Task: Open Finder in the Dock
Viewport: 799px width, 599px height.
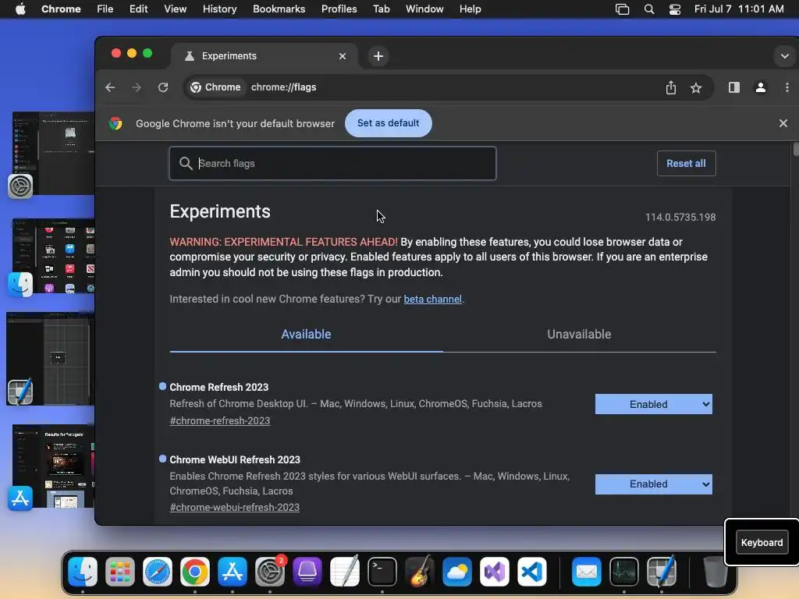Action: pyautogui.click(x=83, y=572)
